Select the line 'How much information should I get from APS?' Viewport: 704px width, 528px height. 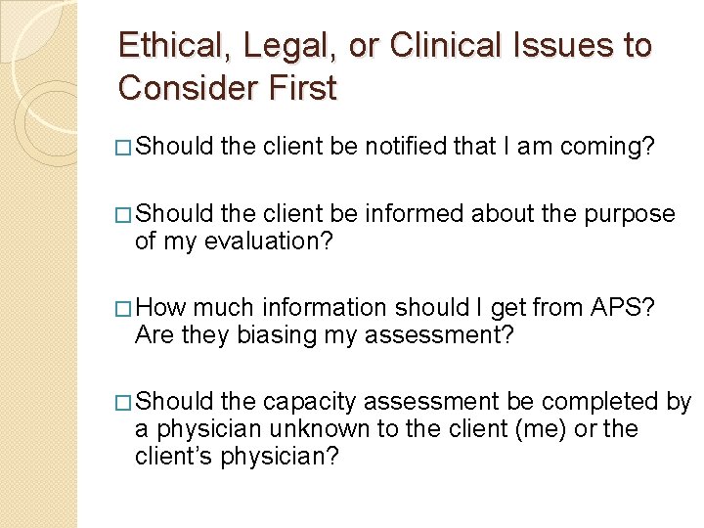[x=395, y=308]
